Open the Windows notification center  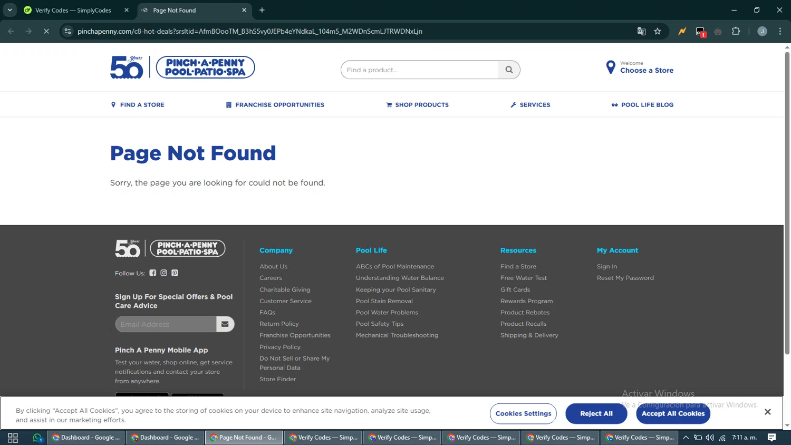coord(772,438)
